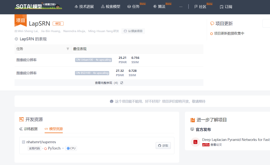The width and height of the screenshot is (270, 165).
Task: Open the 算法 icon in navbar
Action: (155, 6)
